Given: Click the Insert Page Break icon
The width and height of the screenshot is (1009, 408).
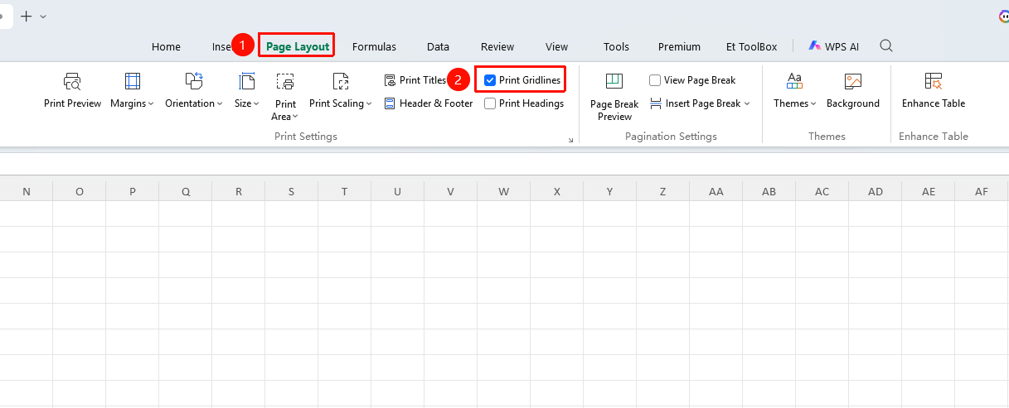Looking at the screenshot, I should tap(656, 103).
